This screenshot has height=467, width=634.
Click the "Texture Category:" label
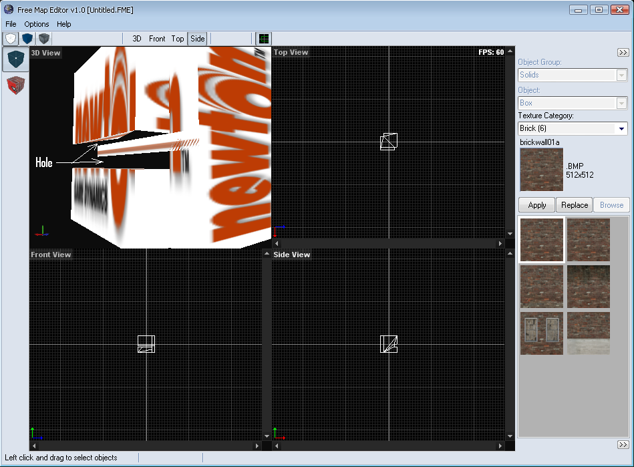click(546, 116)
